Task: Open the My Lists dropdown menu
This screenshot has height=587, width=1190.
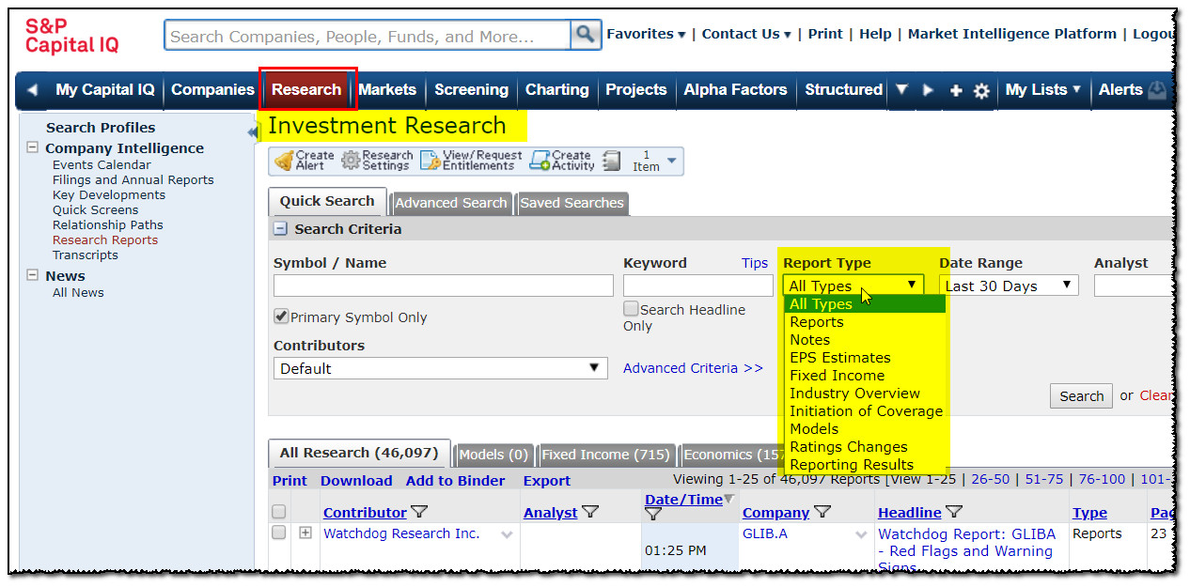Action: click(1041, 89)
